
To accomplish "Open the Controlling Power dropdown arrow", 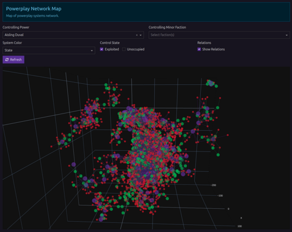I will pyautogui.click(x=141, y=35).
